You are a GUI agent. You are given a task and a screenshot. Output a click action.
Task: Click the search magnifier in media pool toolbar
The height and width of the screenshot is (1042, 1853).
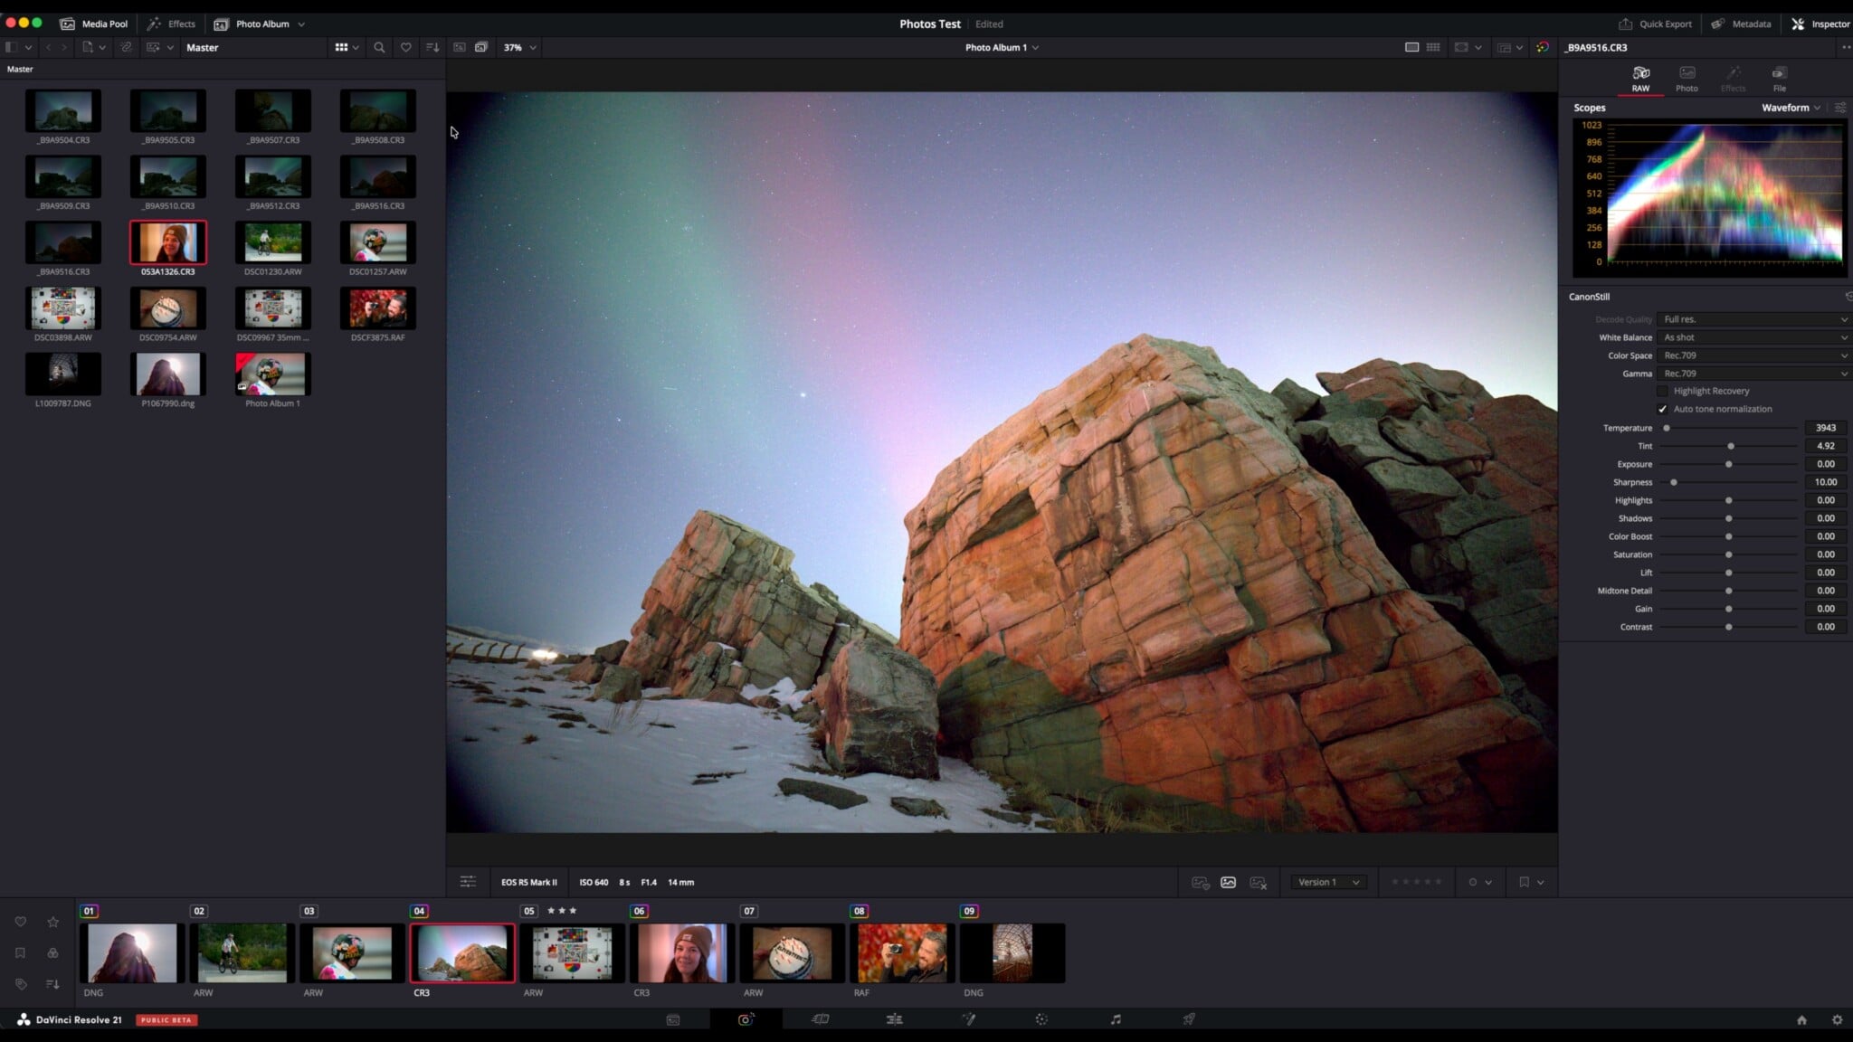[379, 47]
